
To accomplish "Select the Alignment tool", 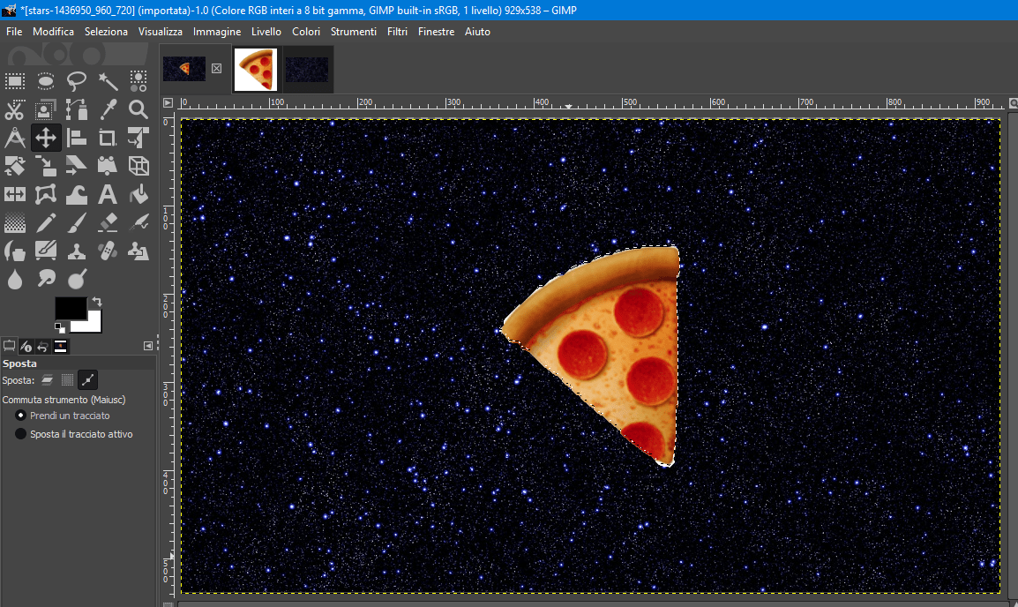I will [77, 138].
